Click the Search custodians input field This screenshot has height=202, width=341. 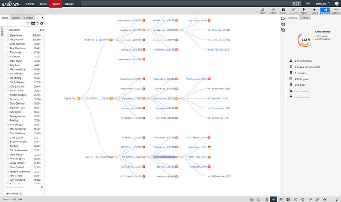coord(22,187)
